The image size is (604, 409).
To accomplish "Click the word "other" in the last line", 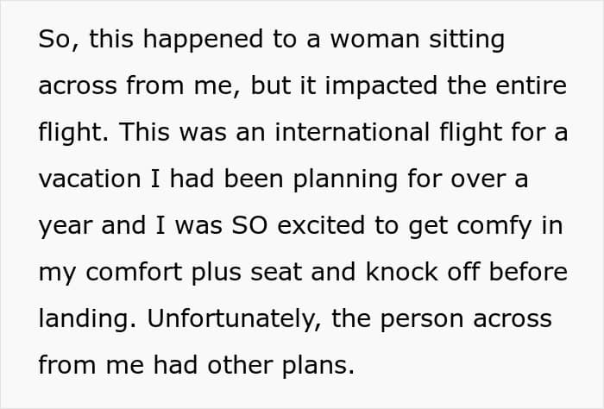I will 241,366.
